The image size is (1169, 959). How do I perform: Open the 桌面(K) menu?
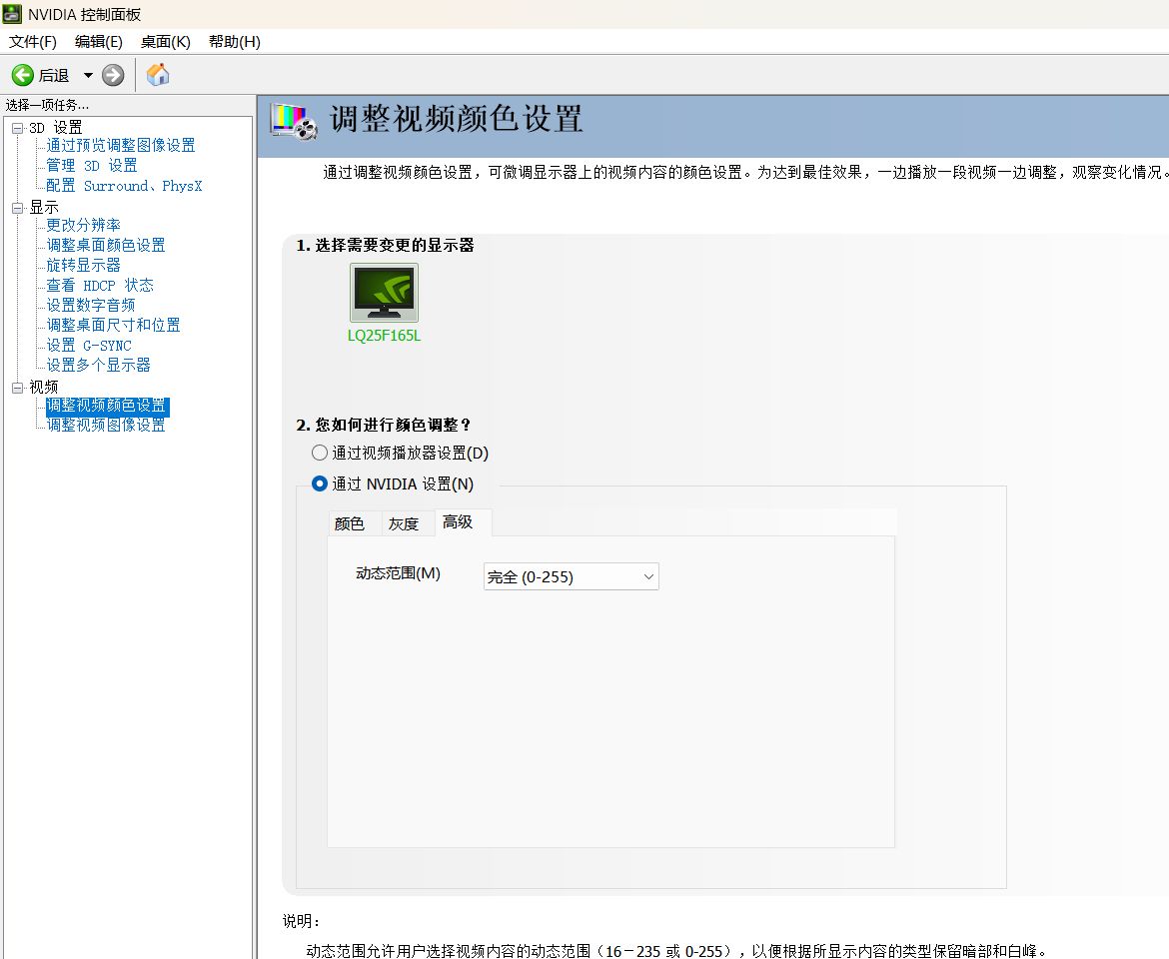click(166, 42)
